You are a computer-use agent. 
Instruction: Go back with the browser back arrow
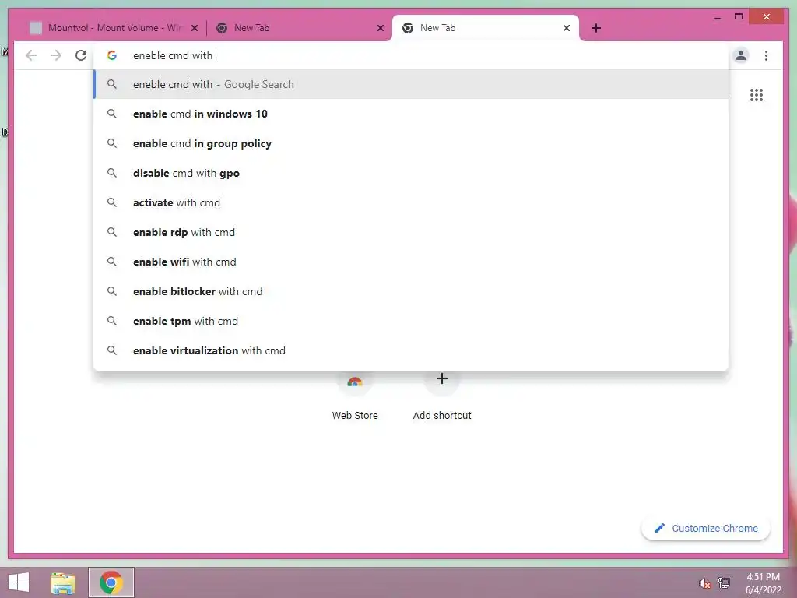pos(31,55)
